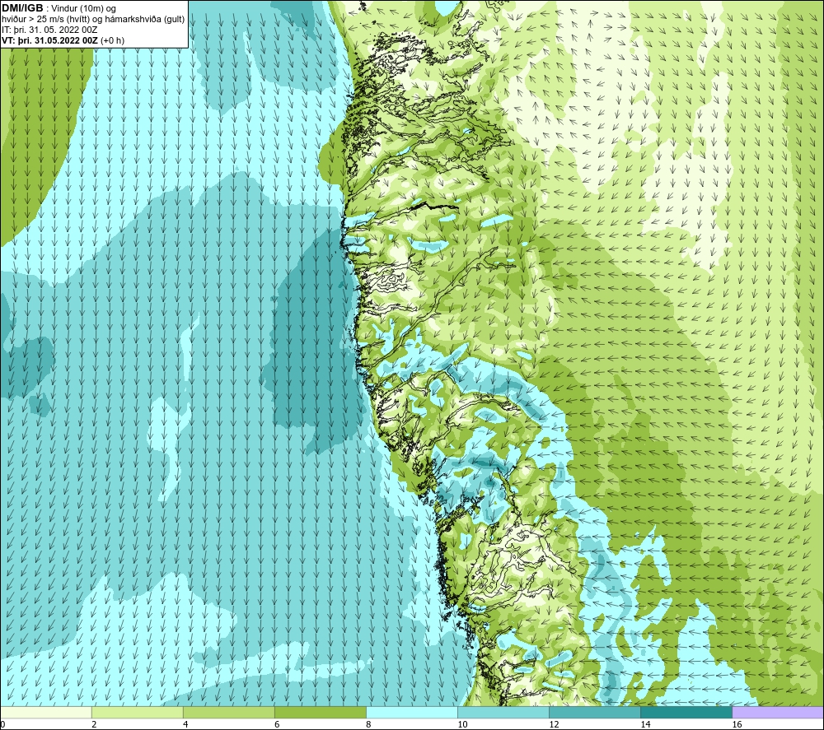
Task: Click the lavender above-16 m/s legend swatch
Action: pos(778,713)
